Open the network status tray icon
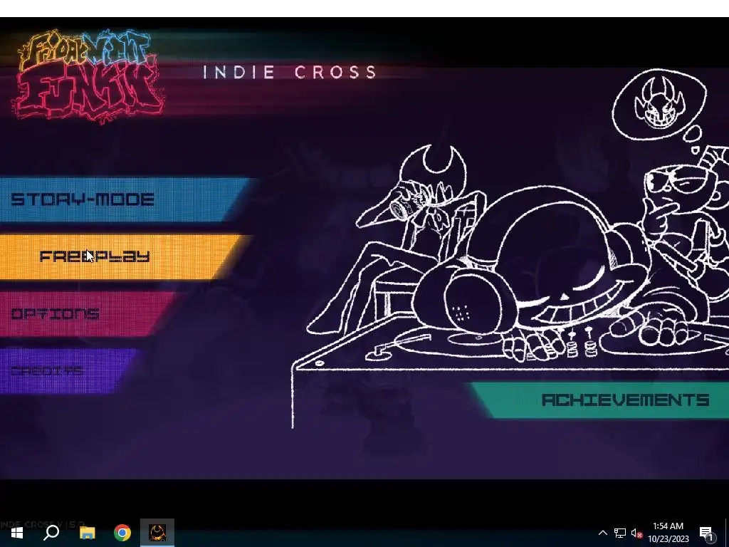The width and height of the screenshot is (729, 547). pyautogui.click(x=620, y=533)
